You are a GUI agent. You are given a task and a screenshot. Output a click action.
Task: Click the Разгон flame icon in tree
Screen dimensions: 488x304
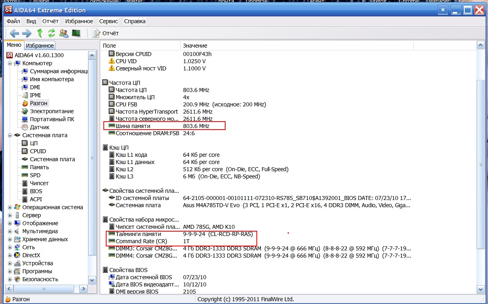(x=25, y=103)
